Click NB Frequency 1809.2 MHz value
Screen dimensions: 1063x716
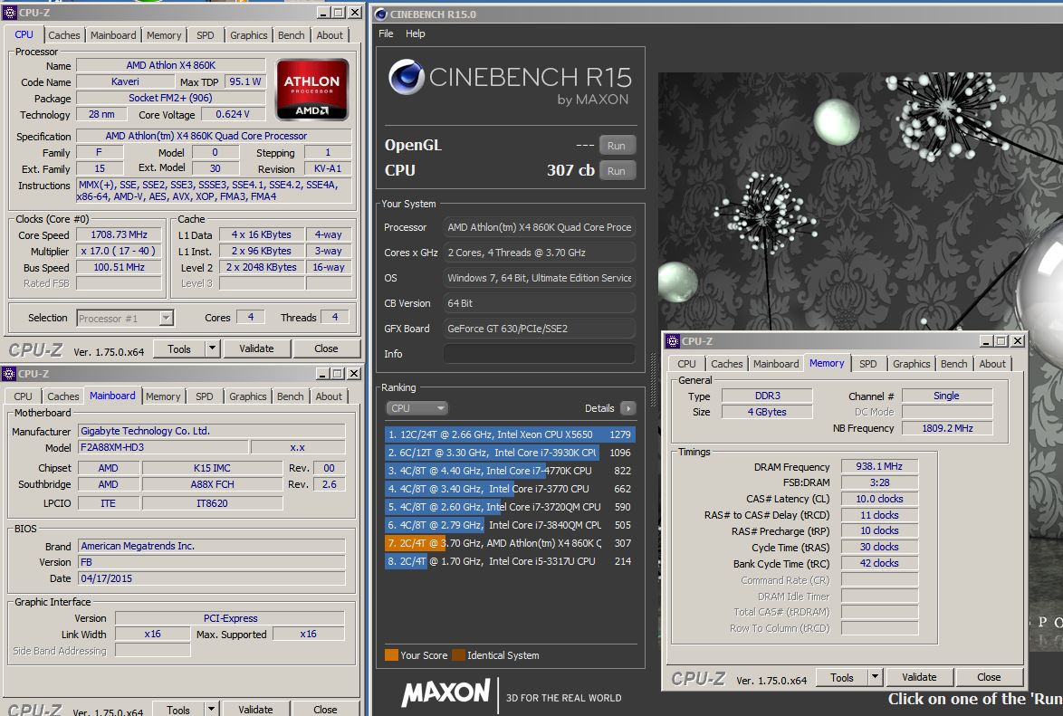click(x=947, y=428)
